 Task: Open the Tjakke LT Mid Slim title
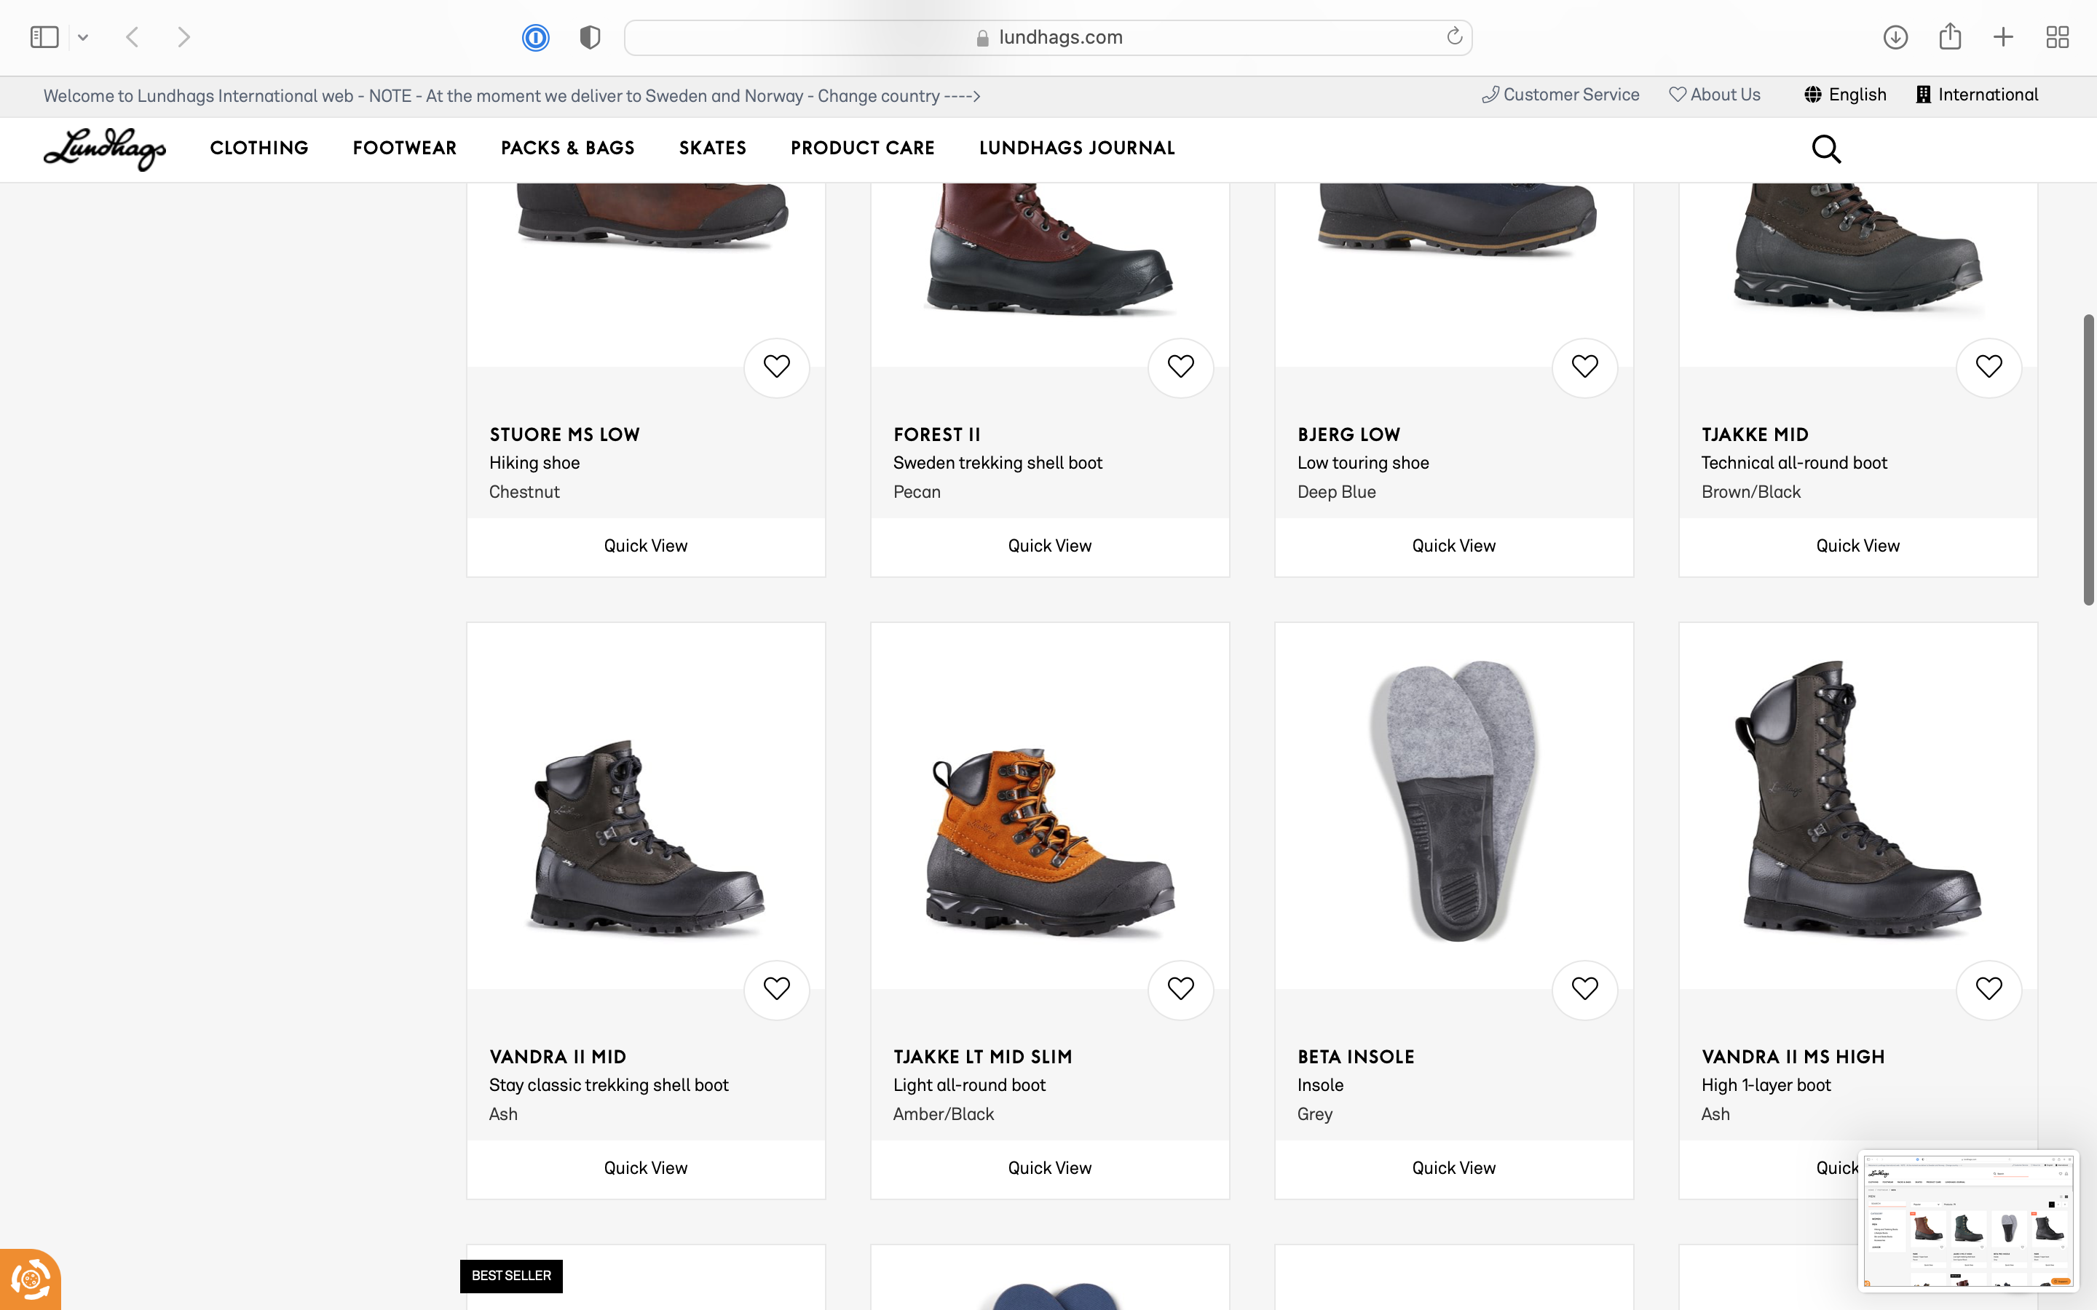(x=983, y=1057)
